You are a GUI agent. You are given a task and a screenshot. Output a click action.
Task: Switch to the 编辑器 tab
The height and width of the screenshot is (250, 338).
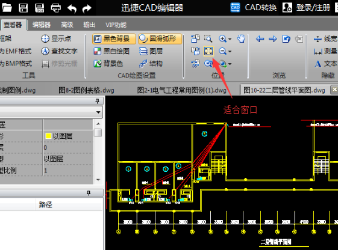coord(42,25)
